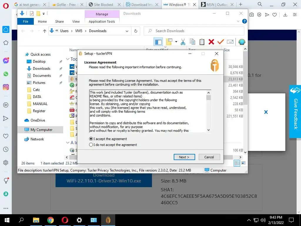
Task: Open Instagram in Opera sidebar
Action: tap(6, 87)
